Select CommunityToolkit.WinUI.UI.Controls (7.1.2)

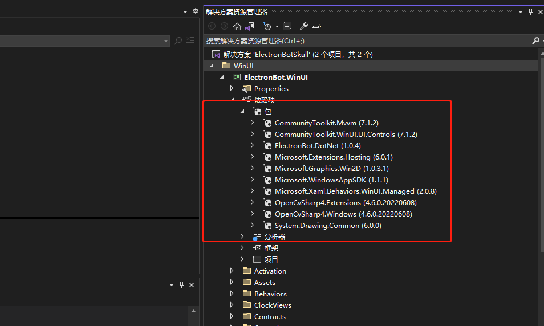(x=346, y=134)
